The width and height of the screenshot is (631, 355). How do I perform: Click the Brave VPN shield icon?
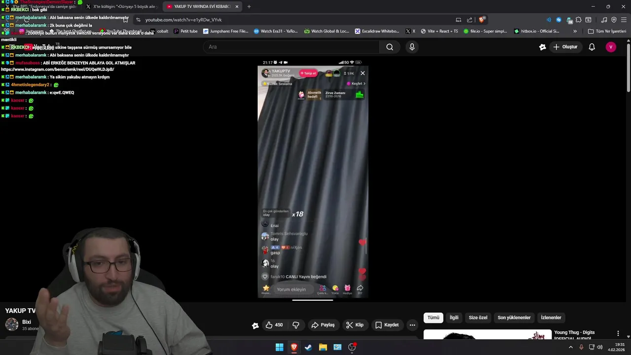click(x=614, y=20)
